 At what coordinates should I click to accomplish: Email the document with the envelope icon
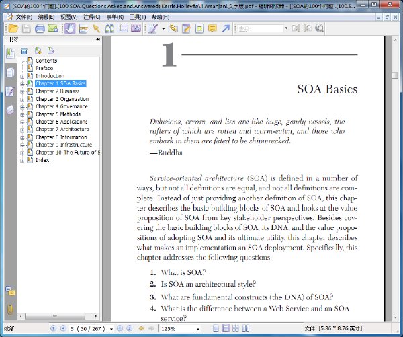coord(53,28)
